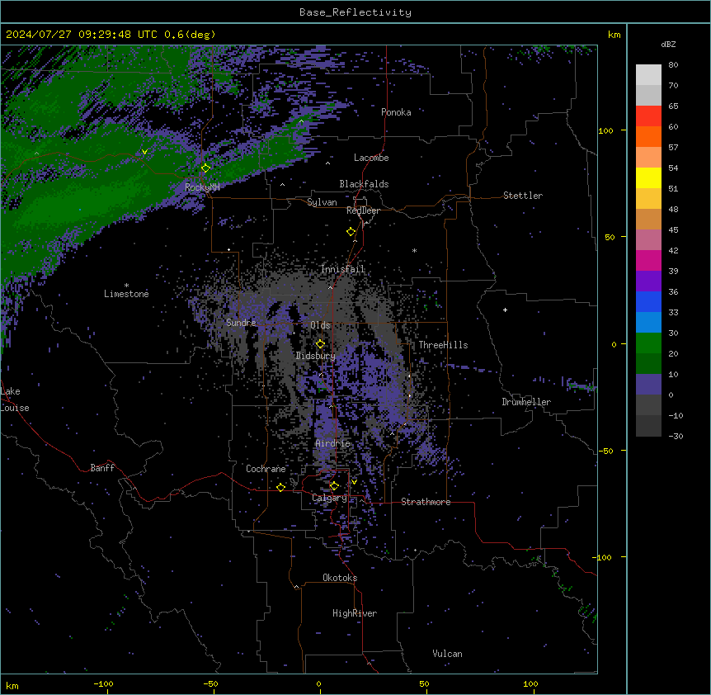Click the Stettler city label
Viewport: 711px width, 695px height.
click(523, 196)
